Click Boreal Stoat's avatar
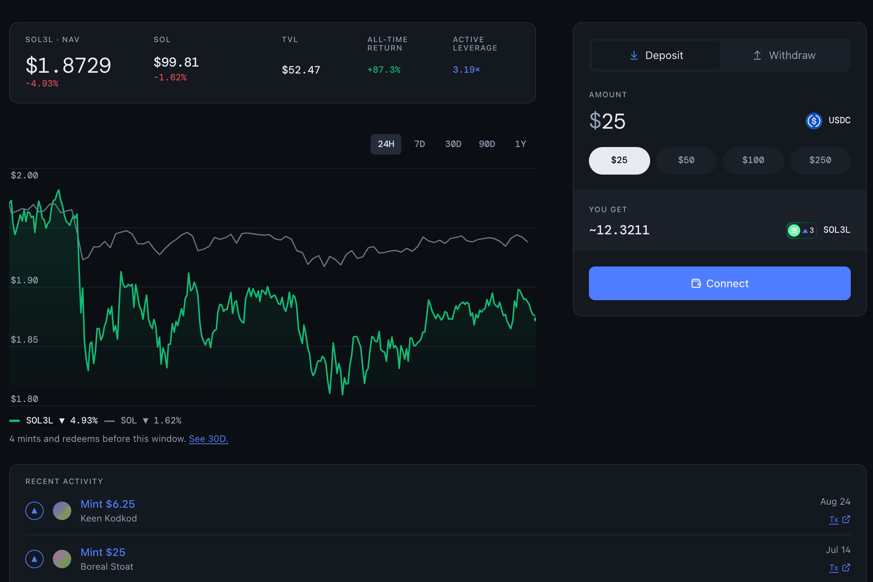Viewport: 873px width, 582px height. coord(62,559)
